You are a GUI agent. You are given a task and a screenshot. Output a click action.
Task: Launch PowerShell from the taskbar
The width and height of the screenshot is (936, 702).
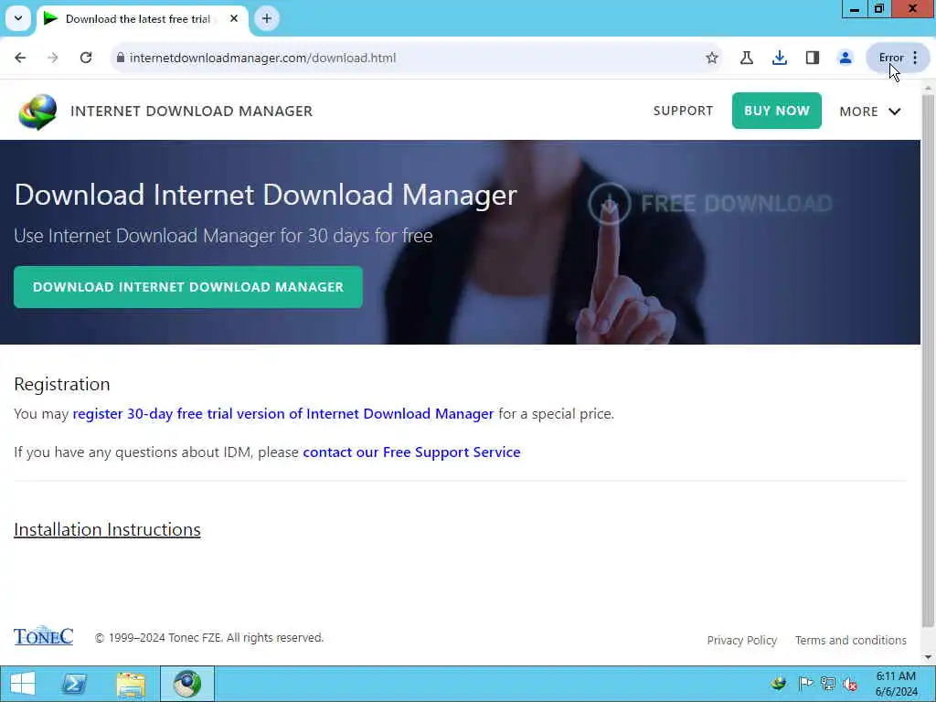74,684
